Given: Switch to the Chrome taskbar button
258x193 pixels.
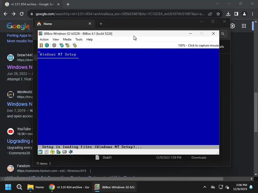Looking at the screenshot, I should pos(69,187).
